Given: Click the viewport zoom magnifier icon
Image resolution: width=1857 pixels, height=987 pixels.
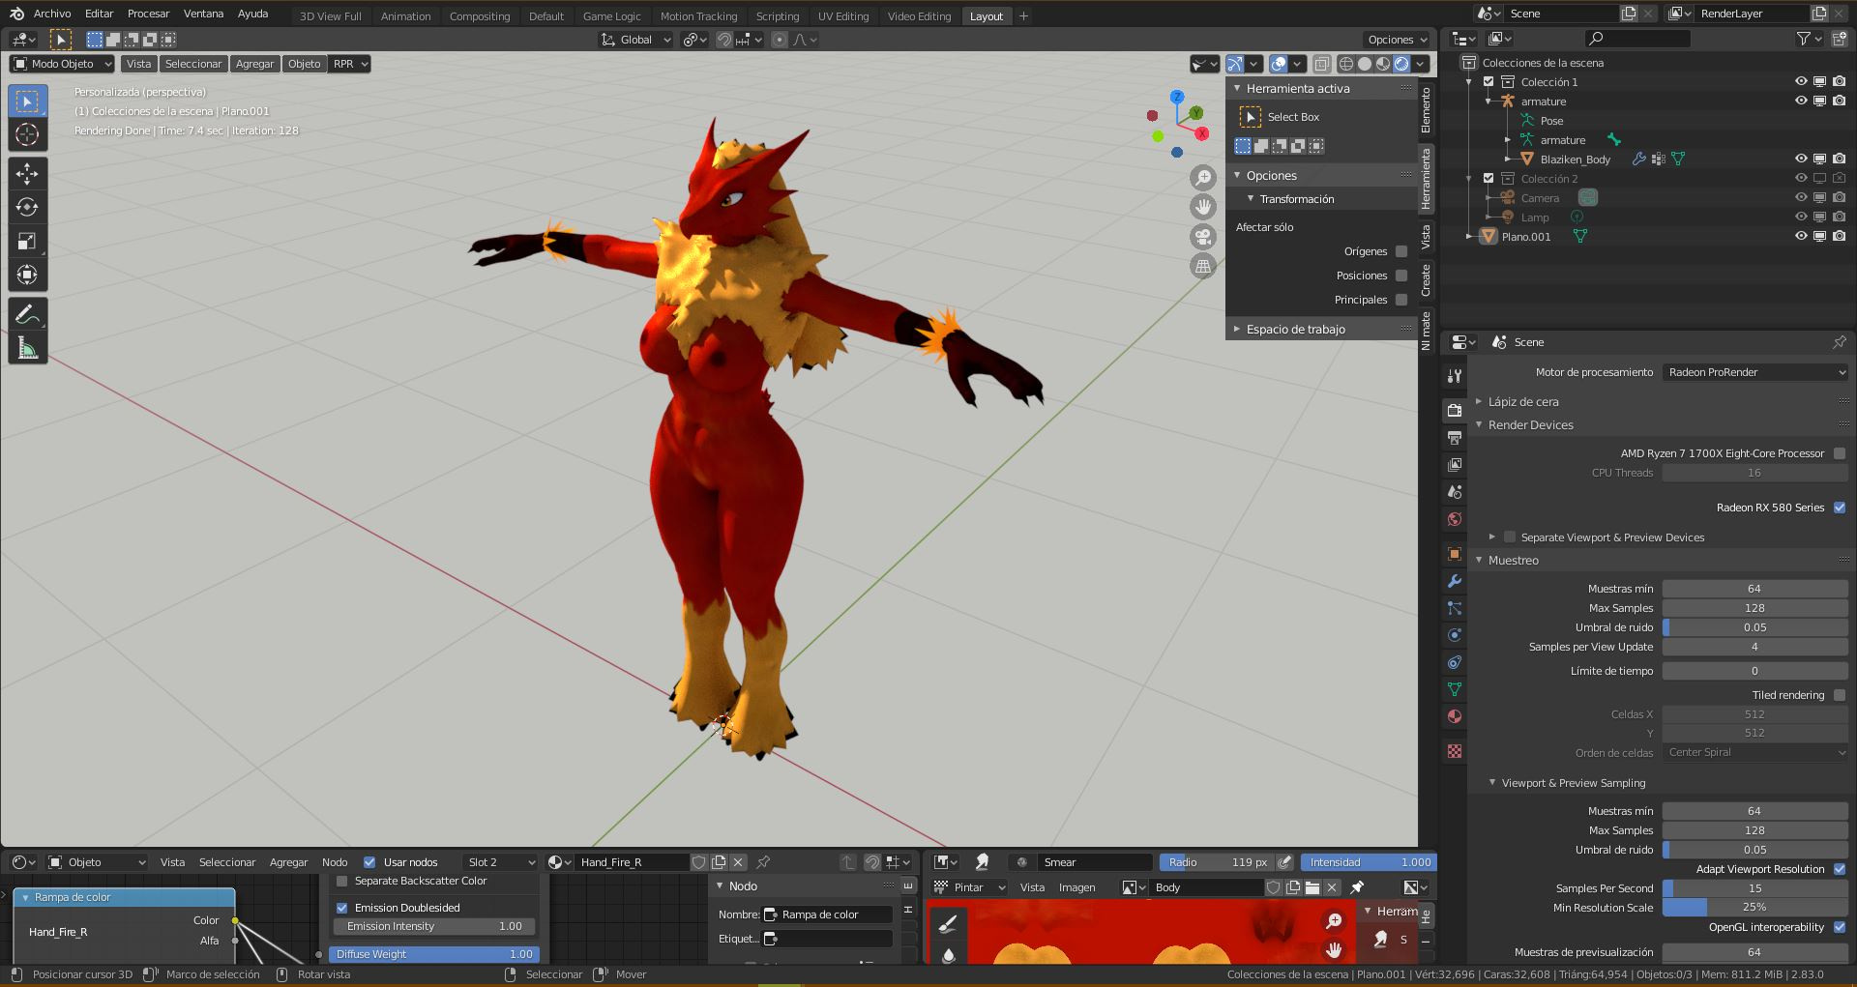Looking at the screenshot, I should tap(1203, 178).
